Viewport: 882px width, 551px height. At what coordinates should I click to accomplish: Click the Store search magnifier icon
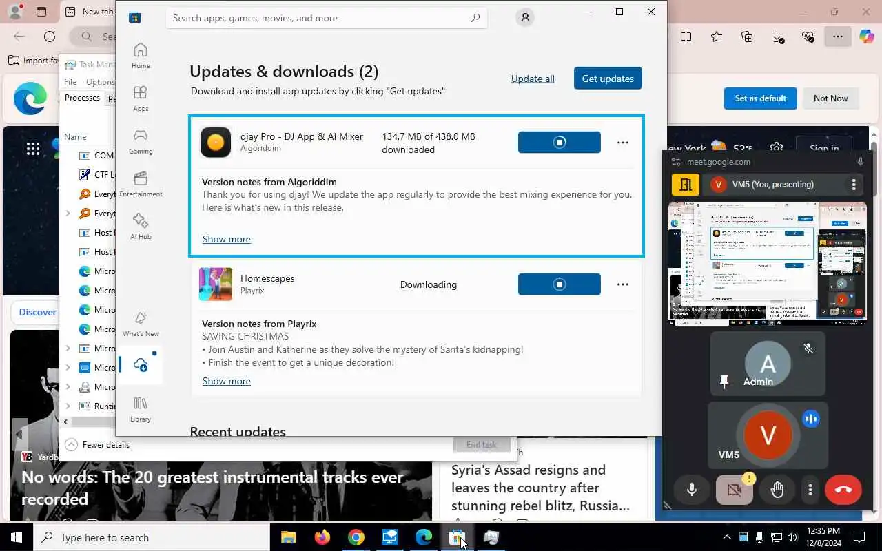coord(475,18)
